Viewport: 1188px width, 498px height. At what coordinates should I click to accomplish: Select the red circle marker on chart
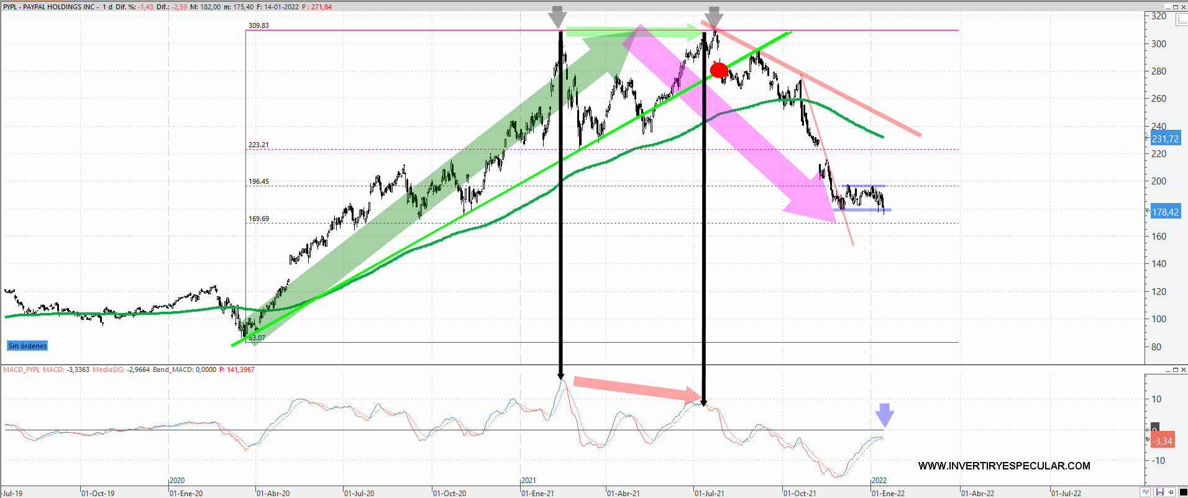pos(719,70)
